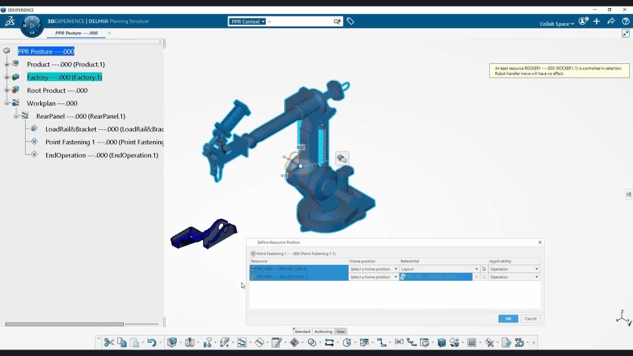
Task: Switch to the Authoring toolbar tab
Action: coord(323,332)
